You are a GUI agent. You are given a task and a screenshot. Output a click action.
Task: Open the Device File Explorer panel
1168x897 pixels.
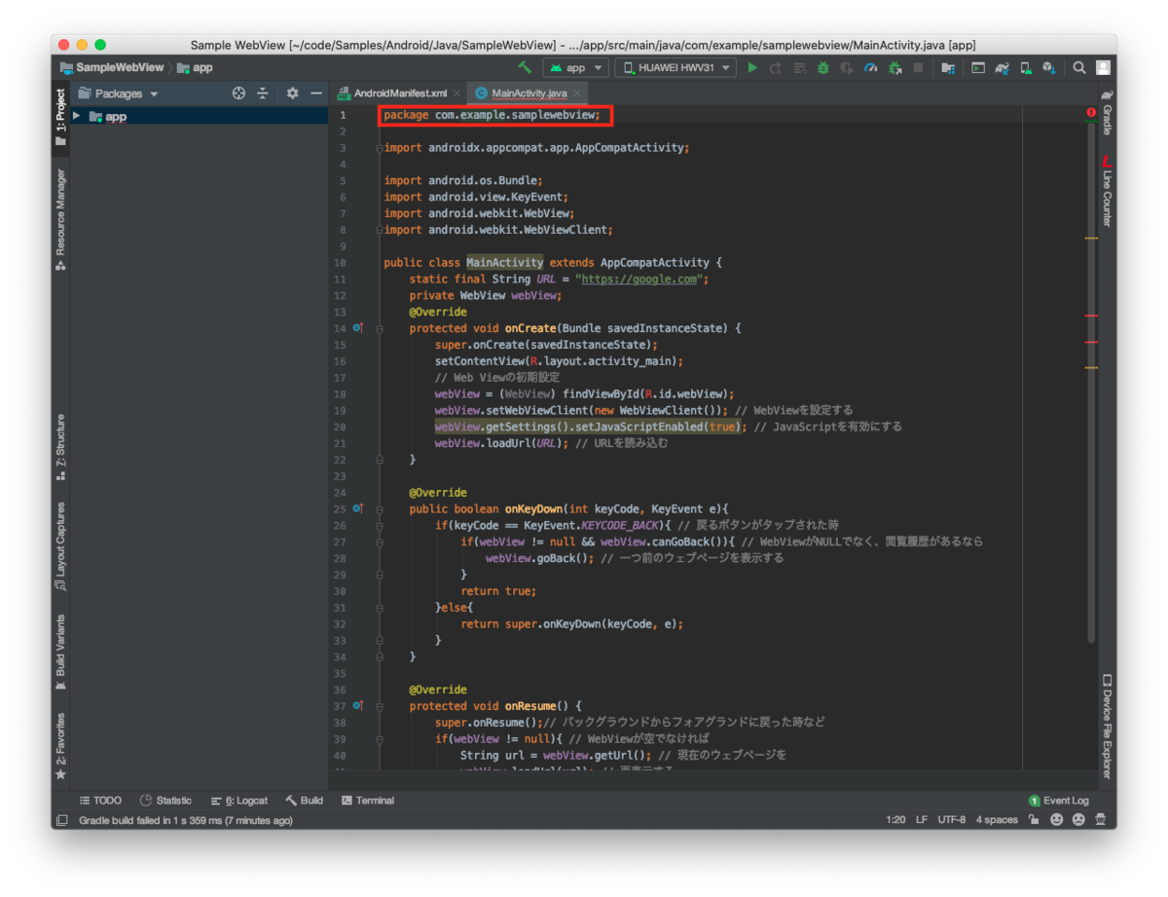(1107, 727)
